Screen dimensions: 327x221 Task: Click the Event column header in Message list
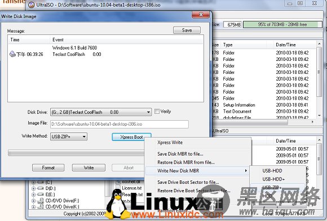(x=127, y=39)
